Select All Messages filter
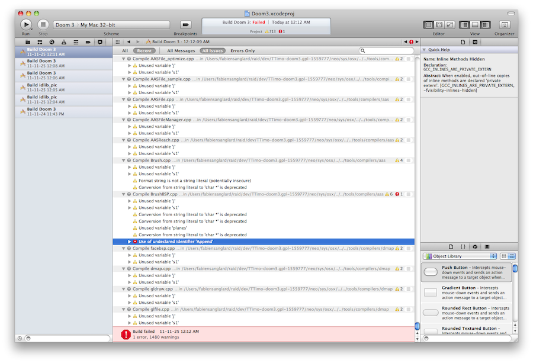 181,51
